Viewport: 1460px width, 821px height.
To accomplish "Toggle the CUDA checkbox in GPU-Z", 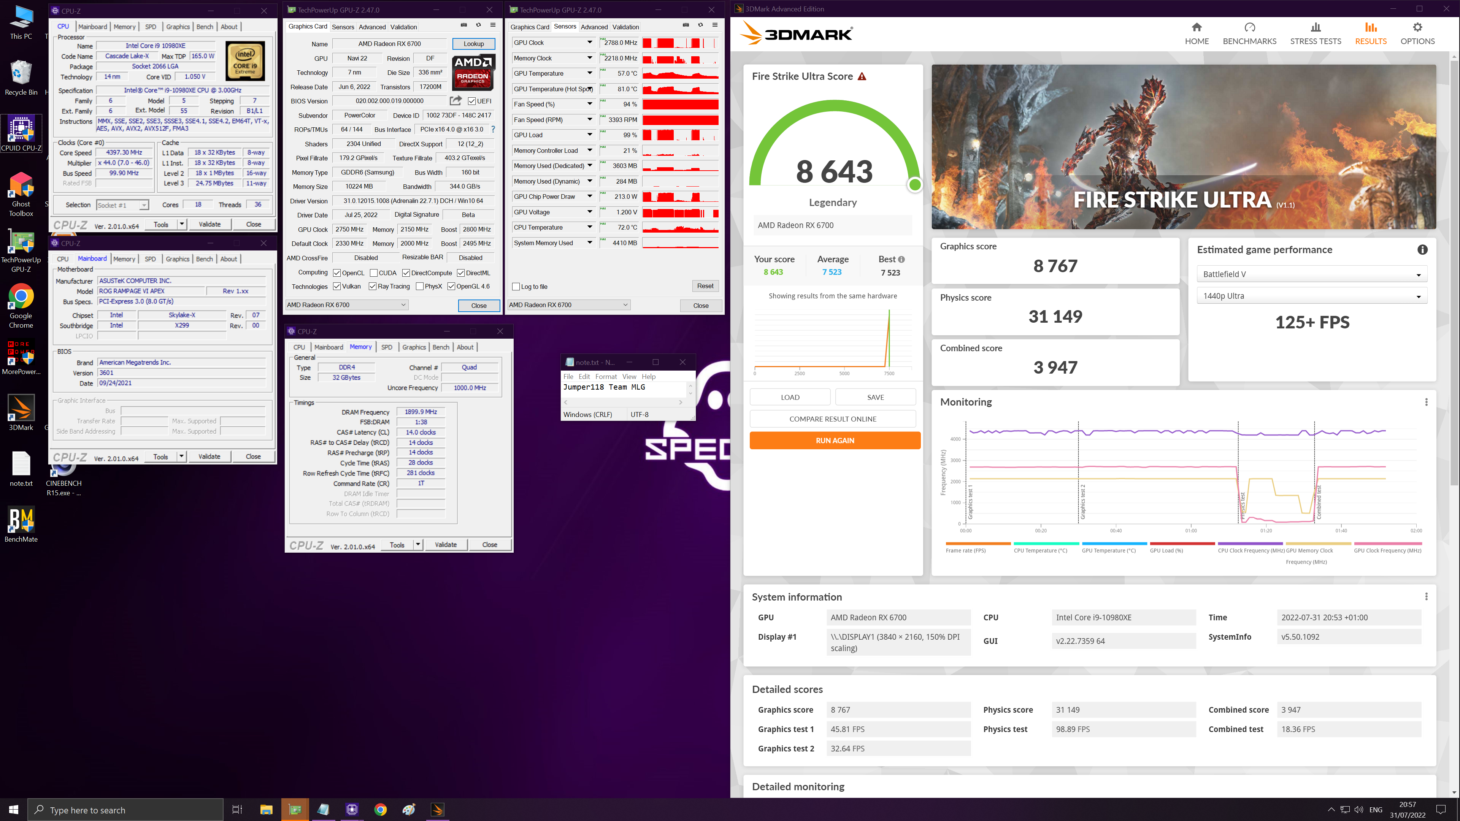I will coord(373,273).
